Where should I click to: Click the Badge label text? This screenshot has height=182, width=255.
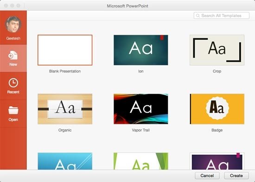(217, 130)
